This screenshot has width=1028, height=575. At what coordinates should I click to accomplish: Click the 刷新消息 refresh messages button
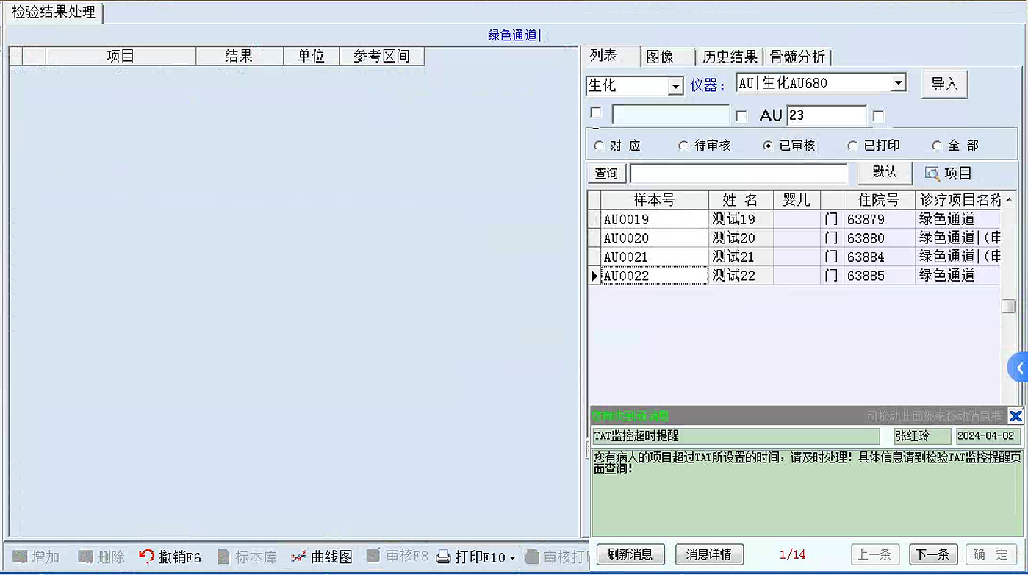point(630,554)
